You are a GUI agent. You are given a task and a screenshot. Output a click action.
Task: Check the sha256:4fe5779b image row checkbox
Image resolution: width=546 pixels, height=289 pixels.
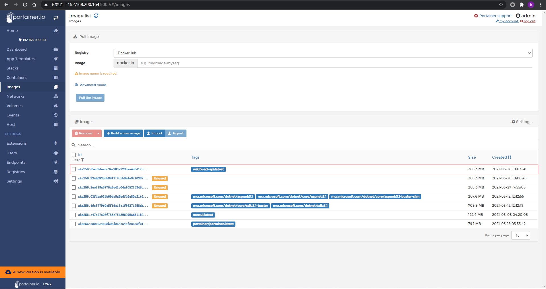click(74, 206)
